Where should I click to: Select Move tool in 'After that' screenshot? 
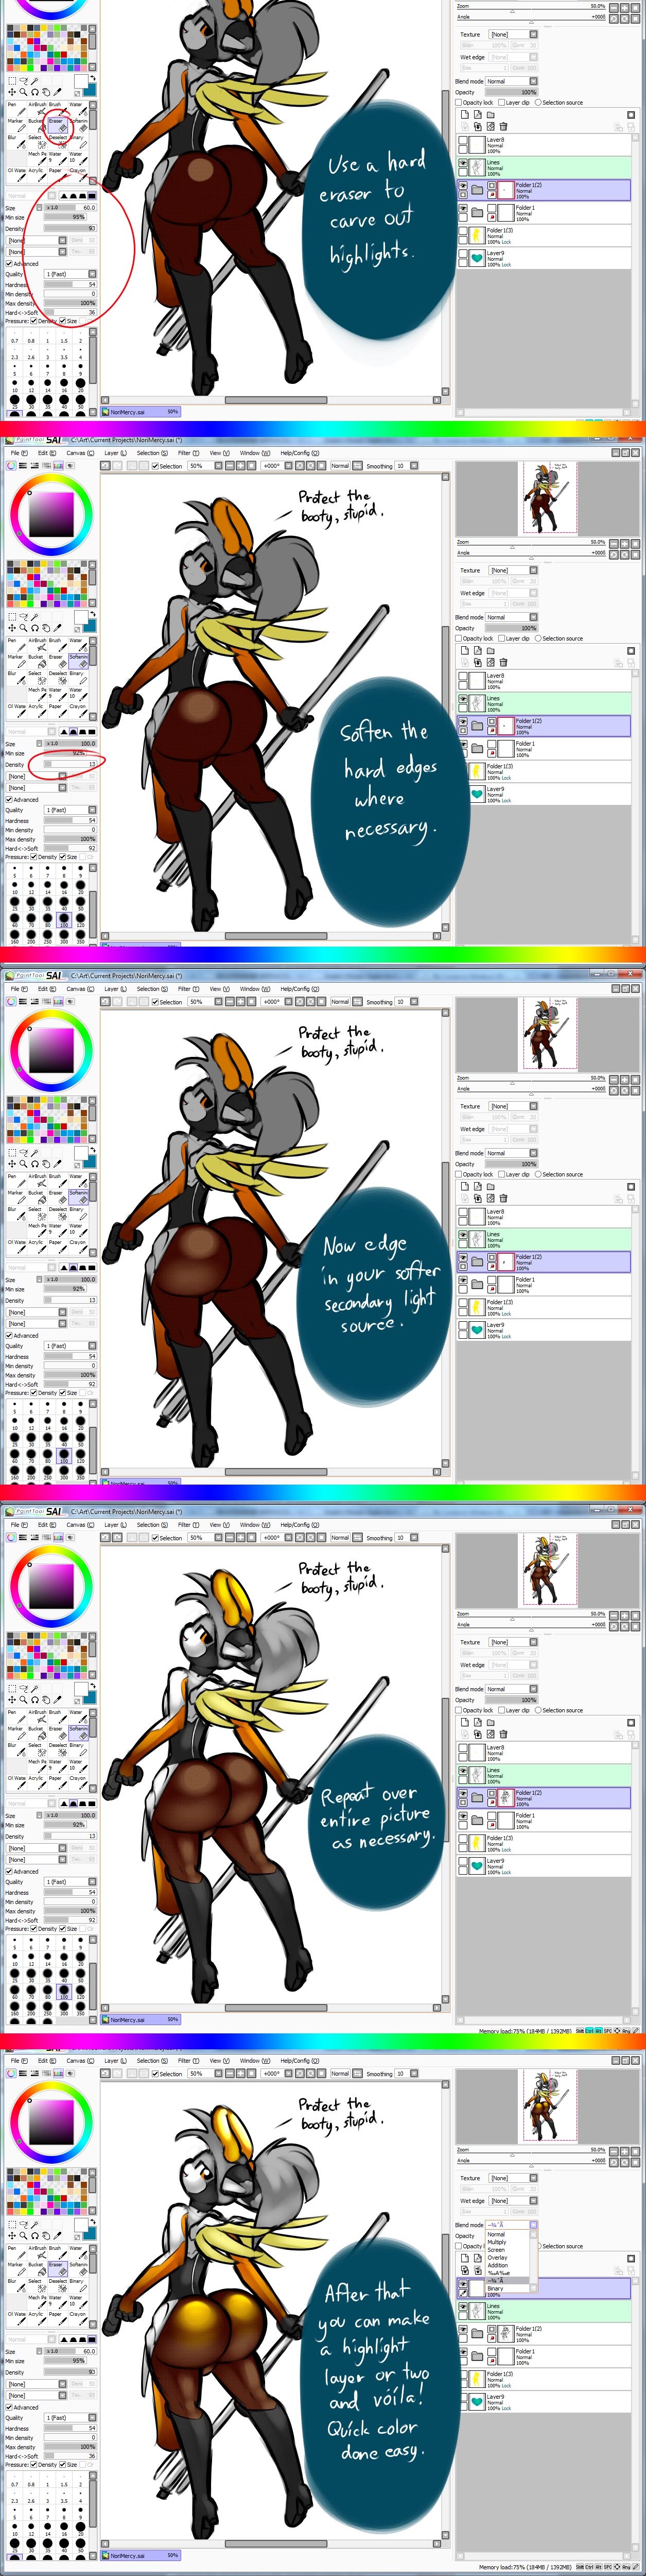pyautogui.click(x=12, y=2236)
